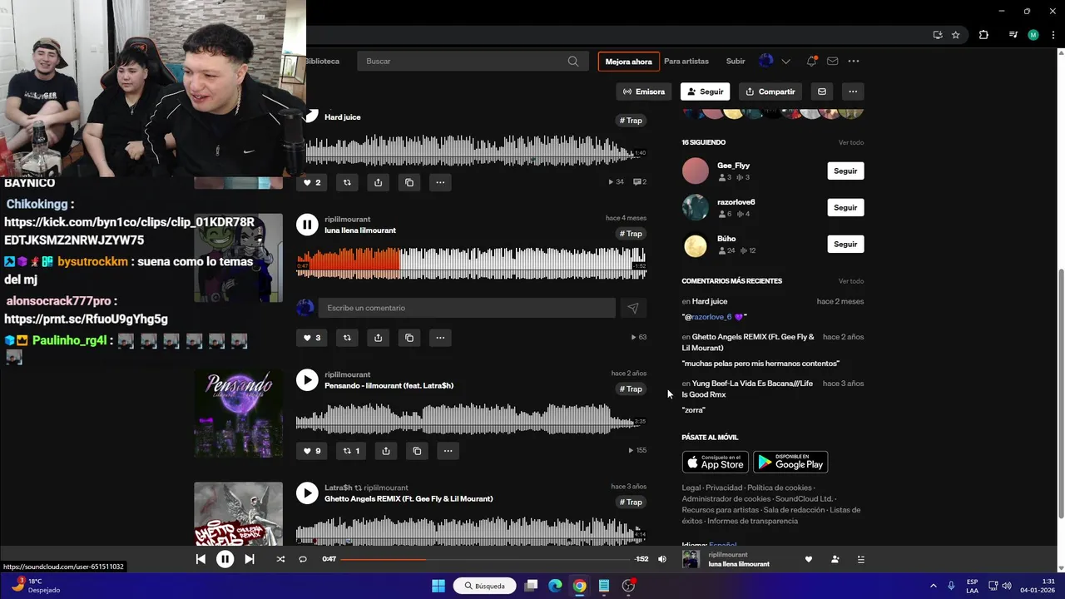Image resolution: width=1065 pixels, height=599 pixels.
Task: Follow razorlove6 with Seguir
Action: click(845, 207)
